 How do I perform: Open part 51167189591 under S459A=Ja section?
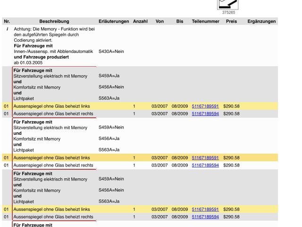[205, 106]
